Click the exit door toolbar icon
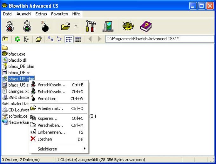The image size is (216, 164). click(x=108, y=26)
